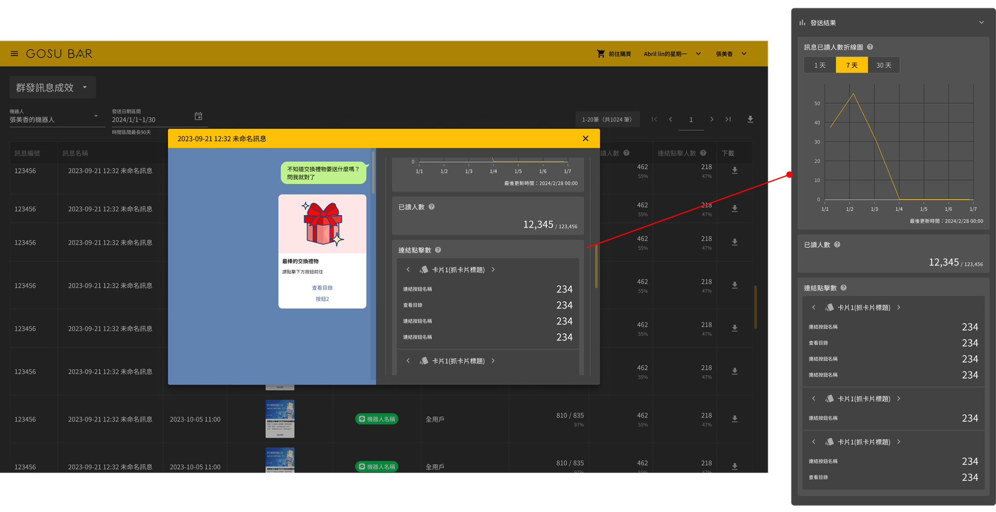
Task: Click the 按鈕2 link in gift card
Action: pos(322,299)
